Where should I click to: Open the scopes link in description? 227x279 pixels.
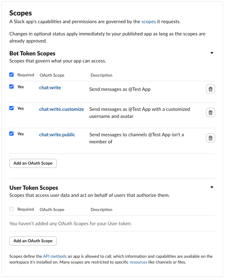pos(148,22)
